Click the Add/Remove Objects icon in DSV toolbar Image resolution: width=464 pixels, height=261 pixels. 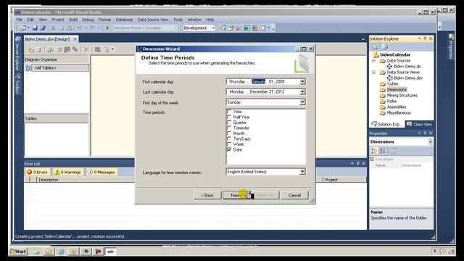tap(30, 50)
